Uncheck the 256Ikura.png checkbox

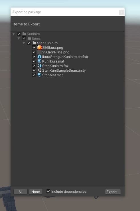[34, 47]
